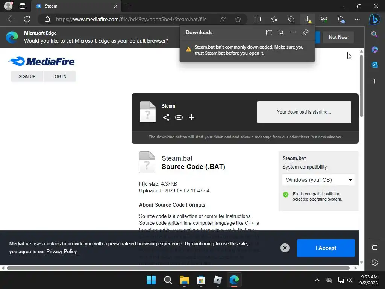Image resolution: width=385 pixels, height=289 pixels.
Task: Open Collections panel
Action: point(291,19)
